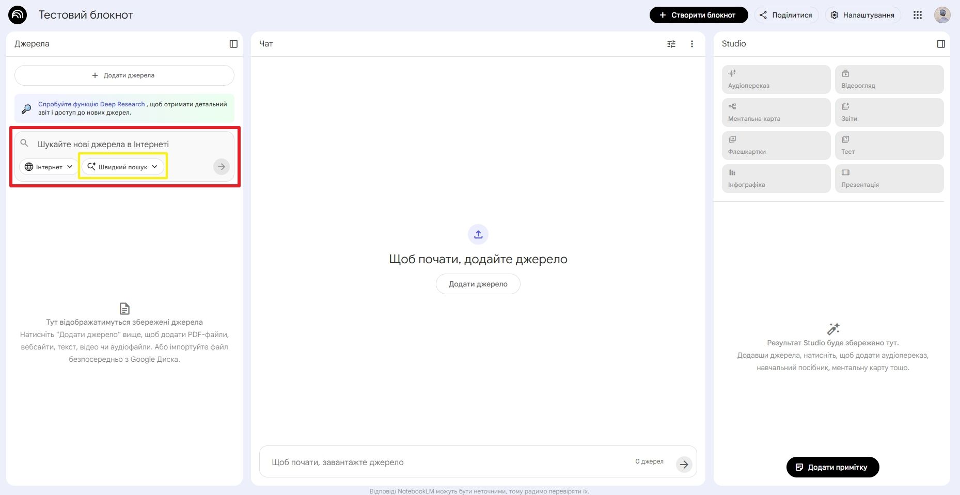Open chat configuration sliders icon
The image size is (960, 495).
[671, 44]
